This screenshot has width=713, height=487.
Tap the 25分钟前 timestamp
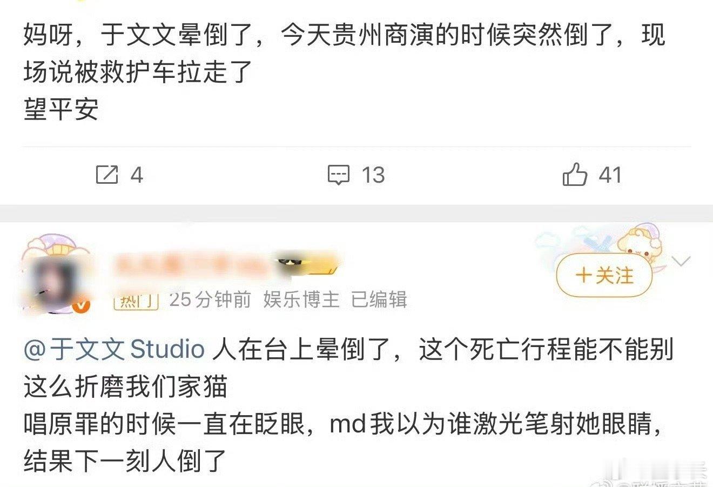(x=210, y=299)
